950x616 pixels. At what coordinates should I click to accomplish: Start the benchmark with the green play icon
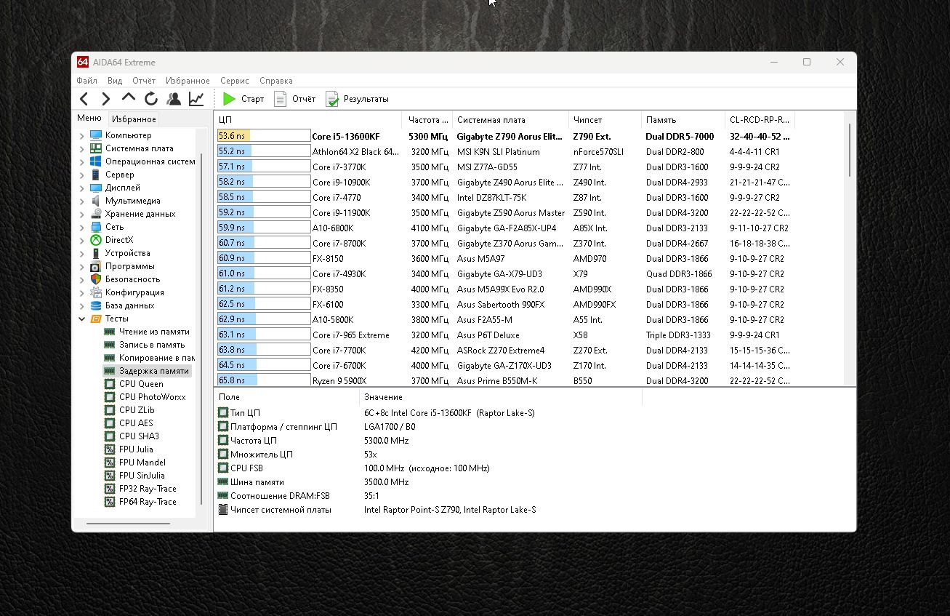tap(230, 99)
